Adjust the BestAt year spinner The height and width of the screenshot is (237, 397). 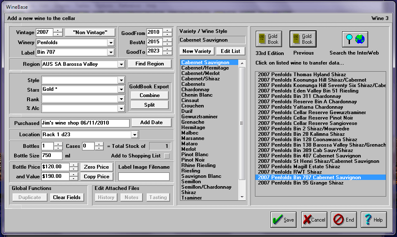click(x=167, y=42)
